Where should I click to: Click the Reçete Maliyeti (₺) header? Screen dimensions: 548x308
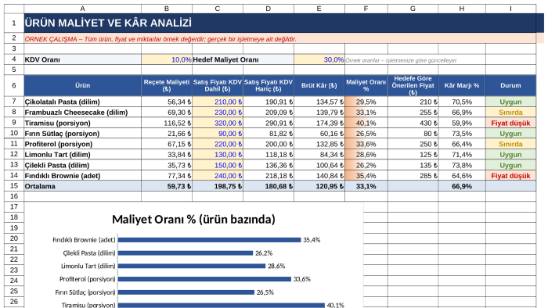tap(167, 85)
